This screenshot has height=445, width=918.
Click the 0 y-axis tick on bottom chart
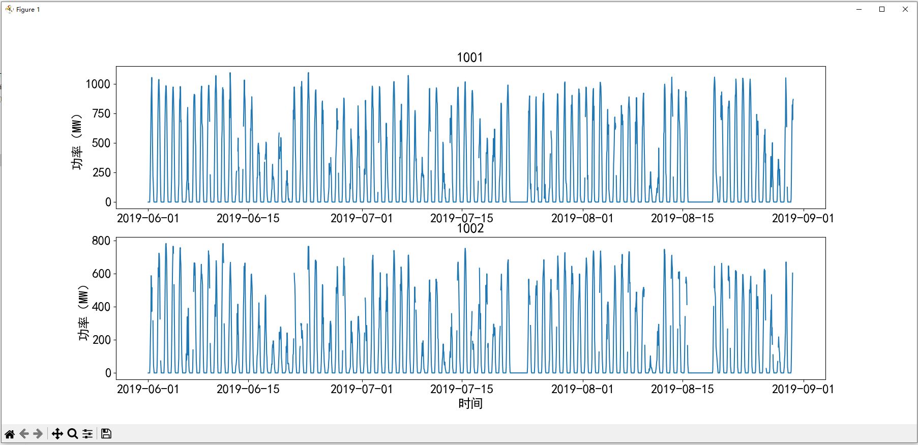pos(108,373)
